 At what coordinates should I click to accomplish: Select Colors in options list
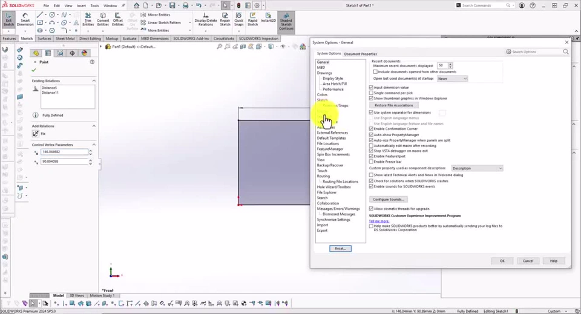(x=322, y=95)
